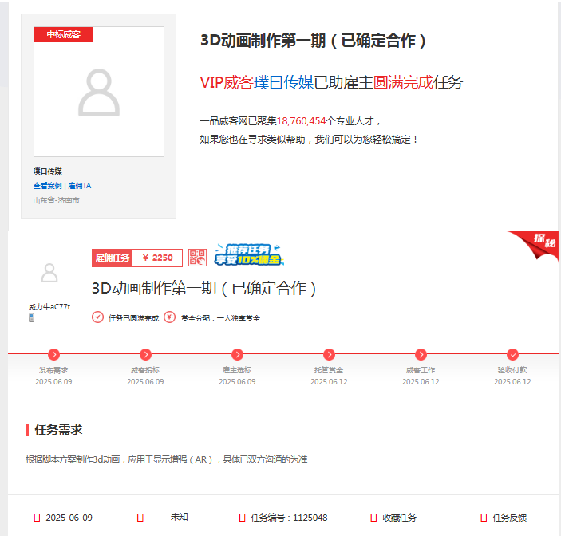Click the task description mentioning AR
The height and width of the screenshot is (536, 561).
[166, 459]
